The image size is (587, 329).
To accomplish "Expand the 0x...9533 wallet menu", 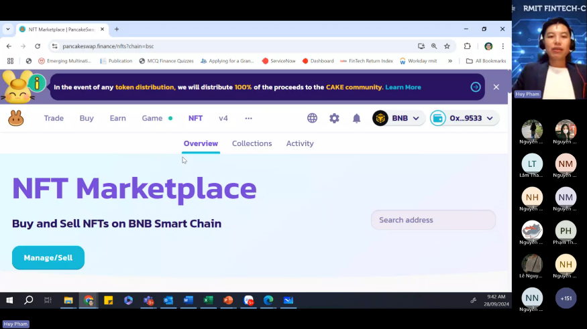I will click(465, 118).
